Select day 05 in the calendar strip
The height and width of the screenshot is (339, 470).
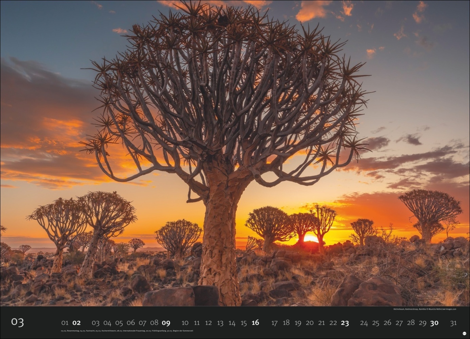(119, 323)
